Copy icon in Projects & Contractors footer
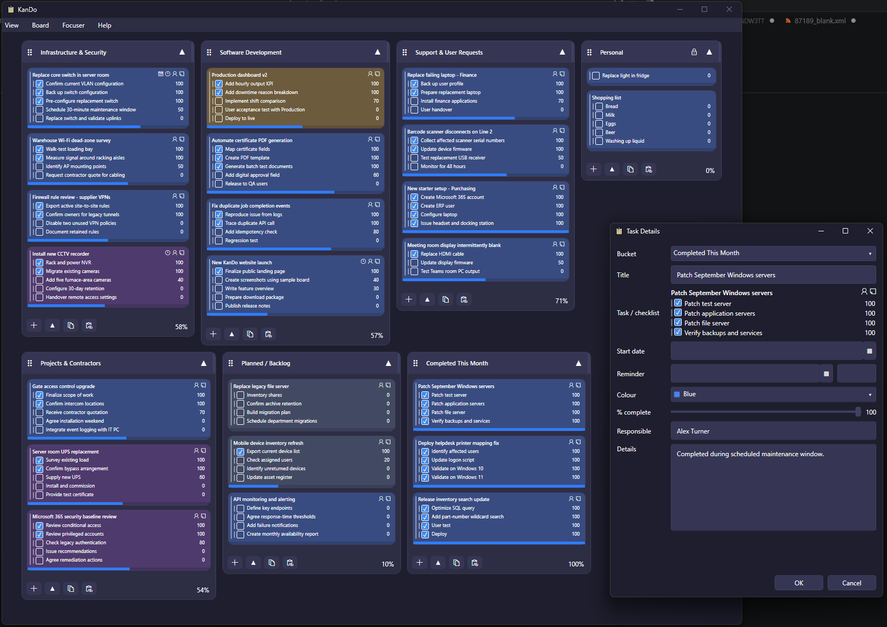Image resolution: width=887 pixels, height=627 pixels. tap(71, 589)
